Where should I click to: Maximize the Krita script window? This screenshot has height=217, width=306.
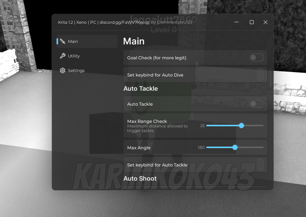click(252, 22)
